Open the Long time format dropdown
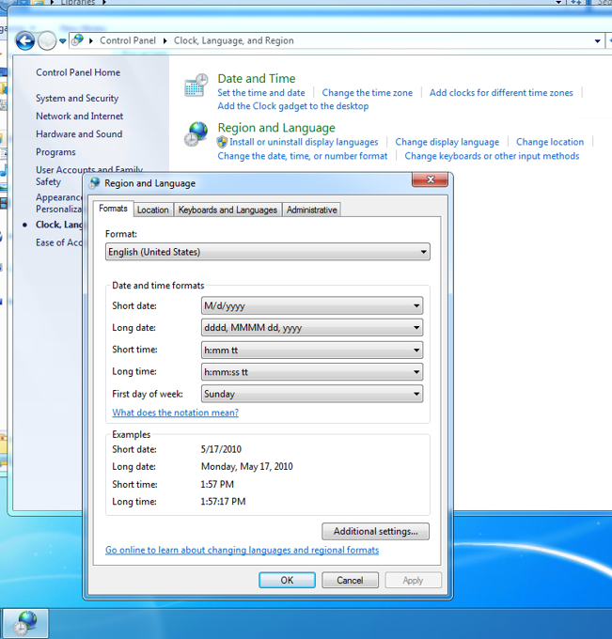Viewport: 612px width, 639px height. [x=312, y=372]
